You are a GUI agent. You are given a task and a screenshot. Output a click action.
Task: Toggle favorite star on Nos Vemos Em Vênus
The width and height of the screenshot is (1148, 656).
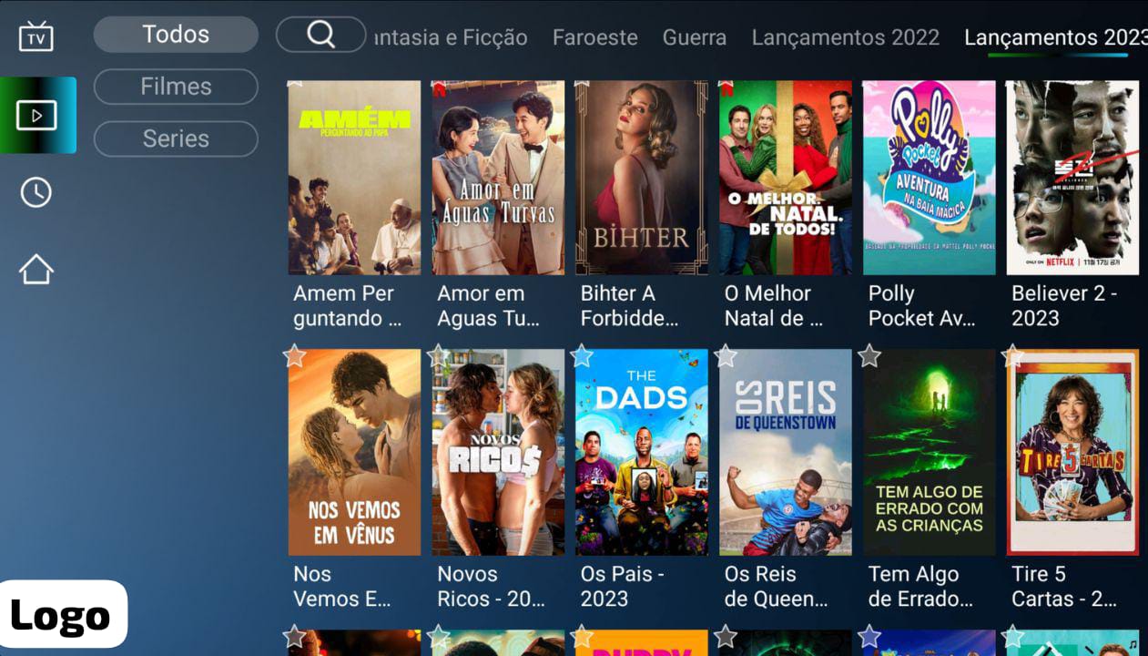tap(294, 355)
